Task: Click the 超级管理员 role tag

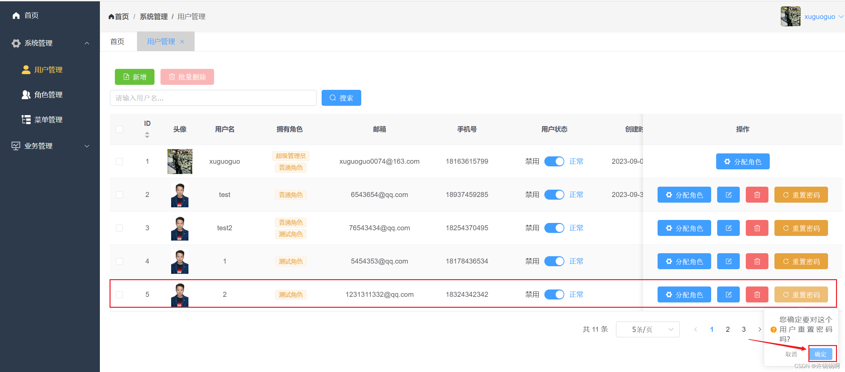Action: [x=291, y=156]
